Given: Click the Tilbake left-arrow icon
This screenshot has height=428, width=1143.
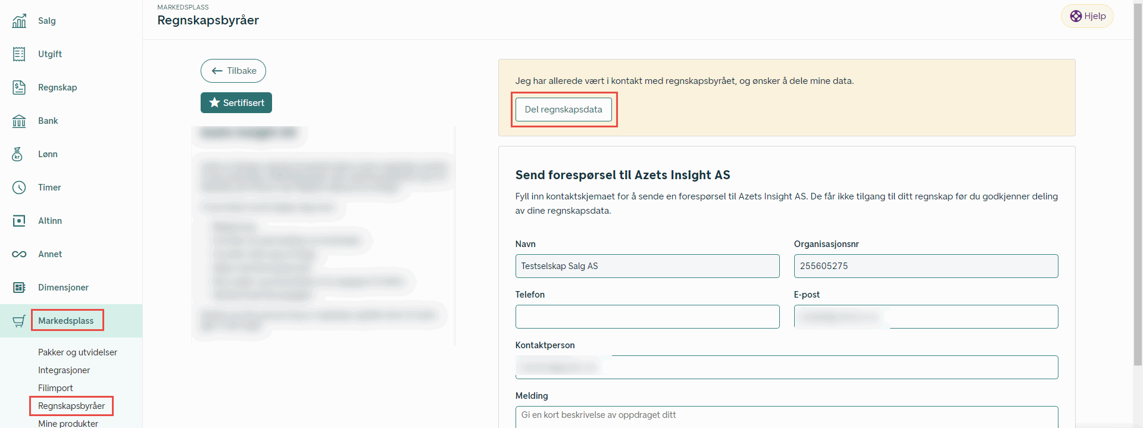Looking at the screenshot, I should [x=217, y=71].
